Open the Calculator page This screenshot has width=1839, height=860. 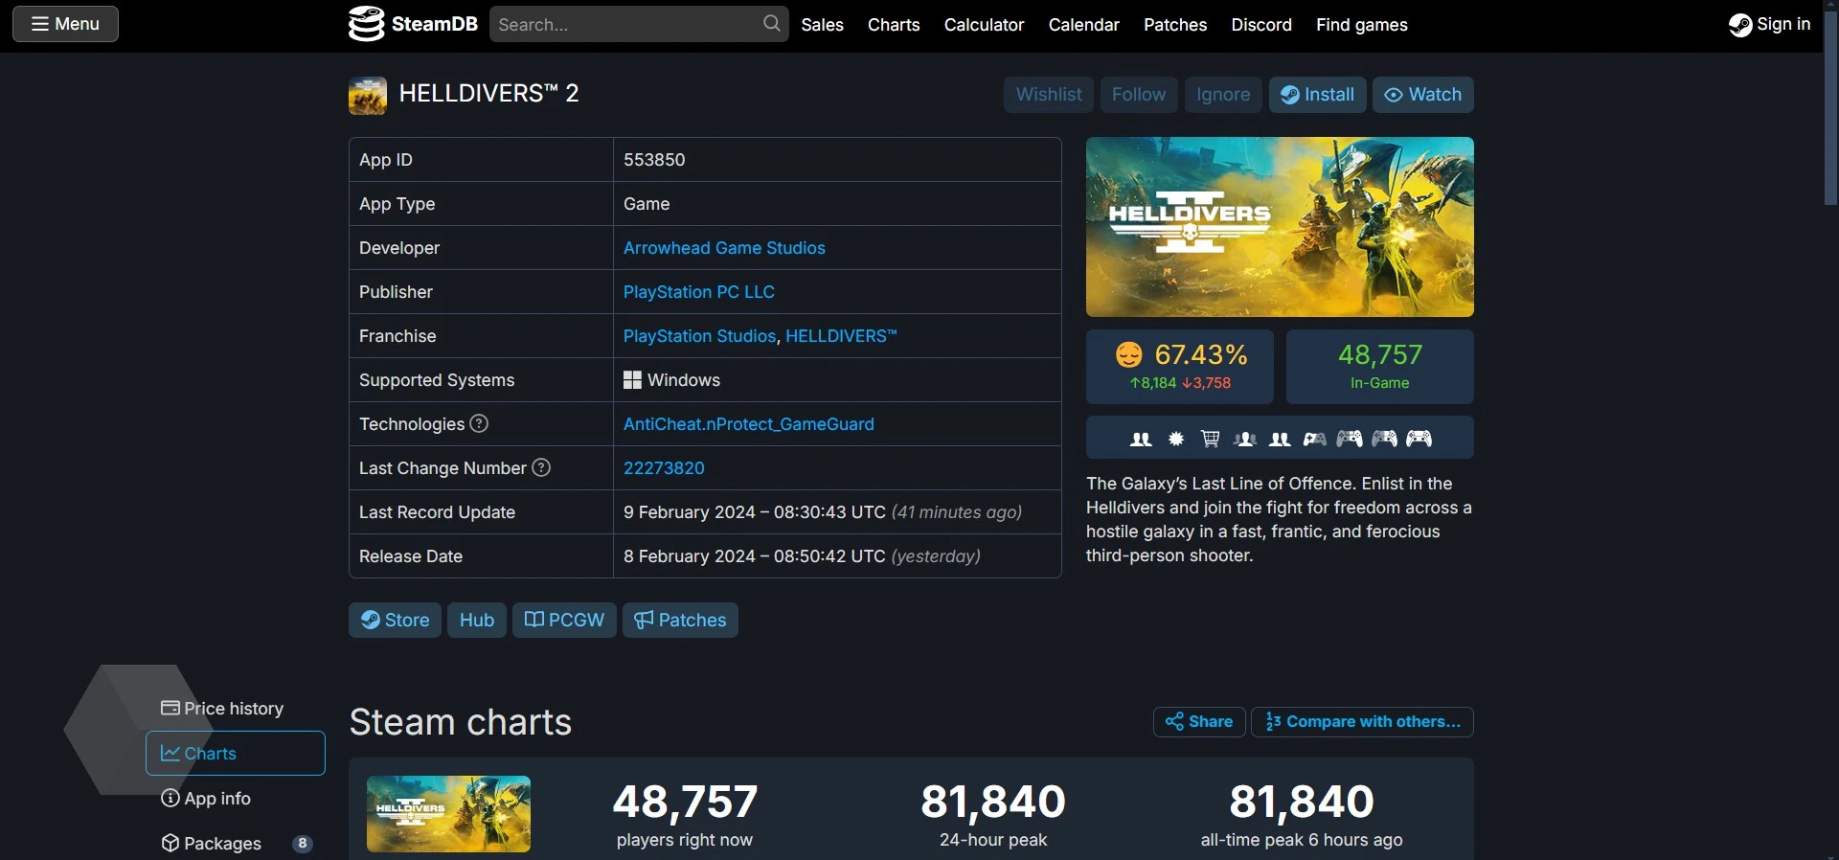[x=984, y=25]
